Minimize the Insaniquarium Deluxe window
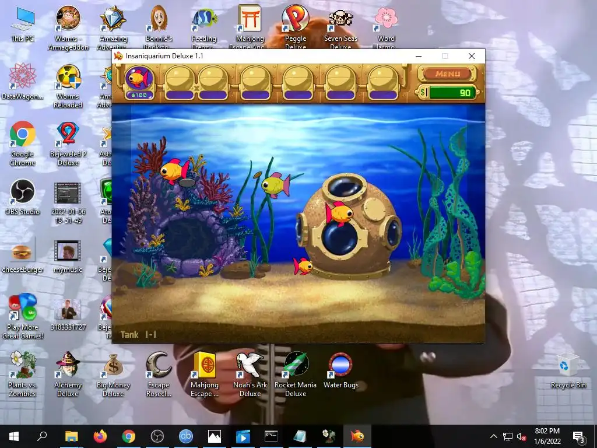Screen dimensions: 597x448 pyautogui.click(x=419, y=56)
